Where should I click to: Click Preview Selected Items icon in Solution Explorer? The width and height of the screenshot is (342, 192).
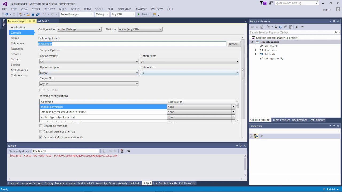[x=302, y=27]
